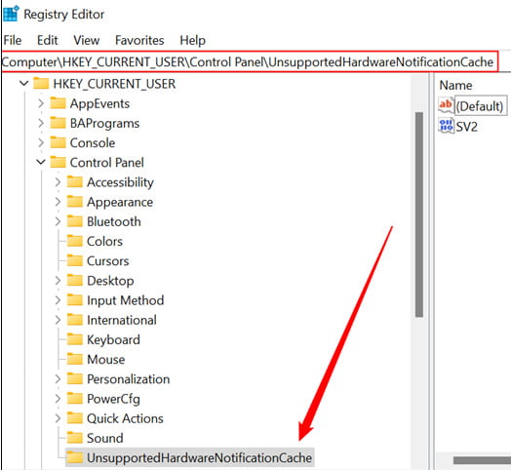Click the UnsupportedHardwareNotificationCache folder icon
The width and height of the screenshot is (511, 470).
point(75,457)
